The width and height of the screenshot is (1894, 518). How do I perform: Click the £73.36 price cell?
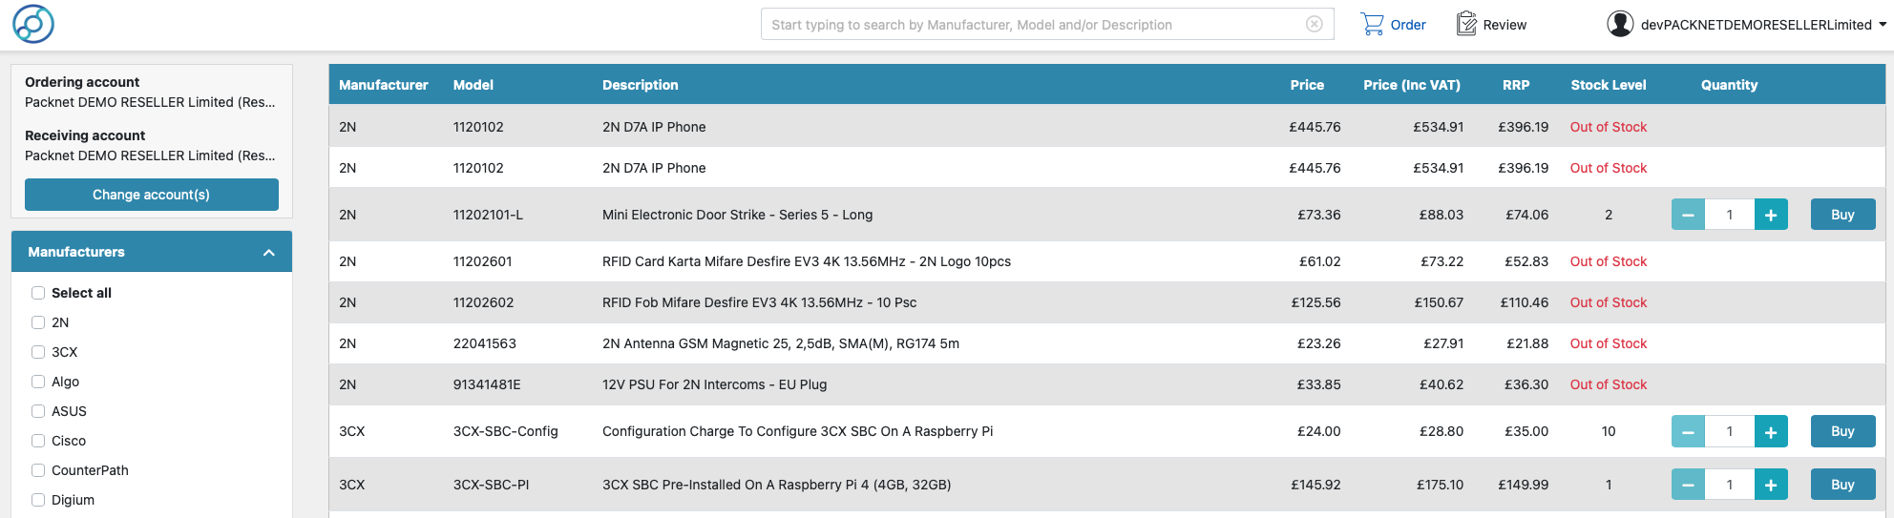[1318, 215]
